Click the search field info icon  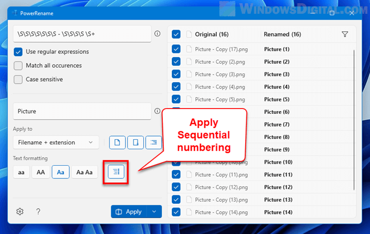(x=158, y=34)
